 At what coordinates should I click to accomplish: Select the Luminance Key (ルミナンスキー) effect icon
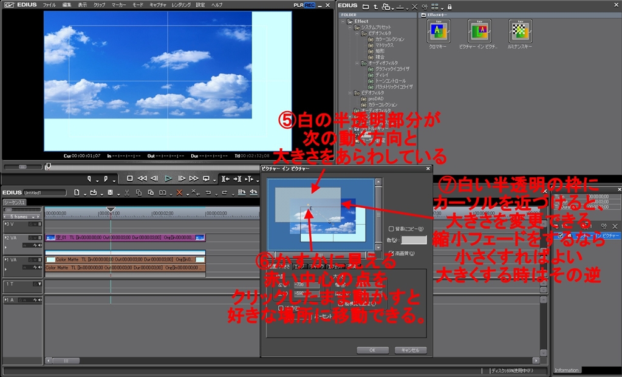pos(520,31)
